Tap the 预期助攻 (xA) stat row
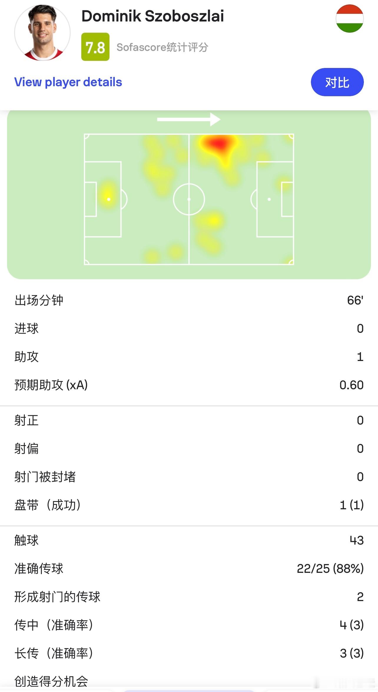The image size is (378, 692). pos(189,385)
